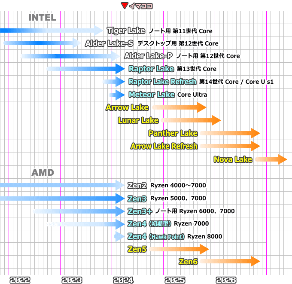
Task: Click the orange arrow right of Arrow Lake
Action: tap(179, 107)
